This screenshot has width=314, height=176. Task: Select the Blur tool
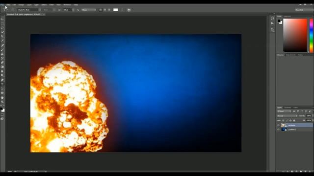tap(2, 71)
